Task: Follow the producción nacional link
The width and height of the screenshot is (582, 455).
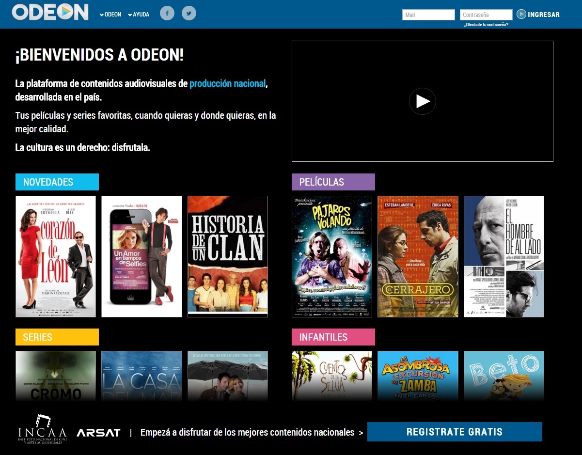Action: tap(227, 83)
